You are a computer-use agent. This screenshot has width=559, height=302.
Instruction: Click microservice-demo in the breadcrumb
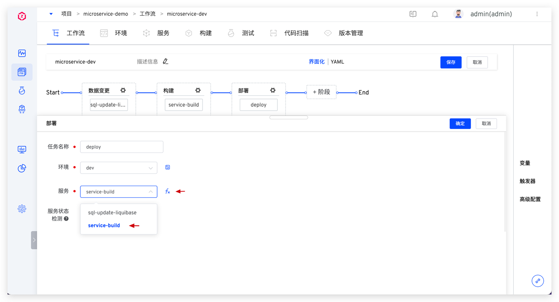pyautogui.click(x=106, y=14)
